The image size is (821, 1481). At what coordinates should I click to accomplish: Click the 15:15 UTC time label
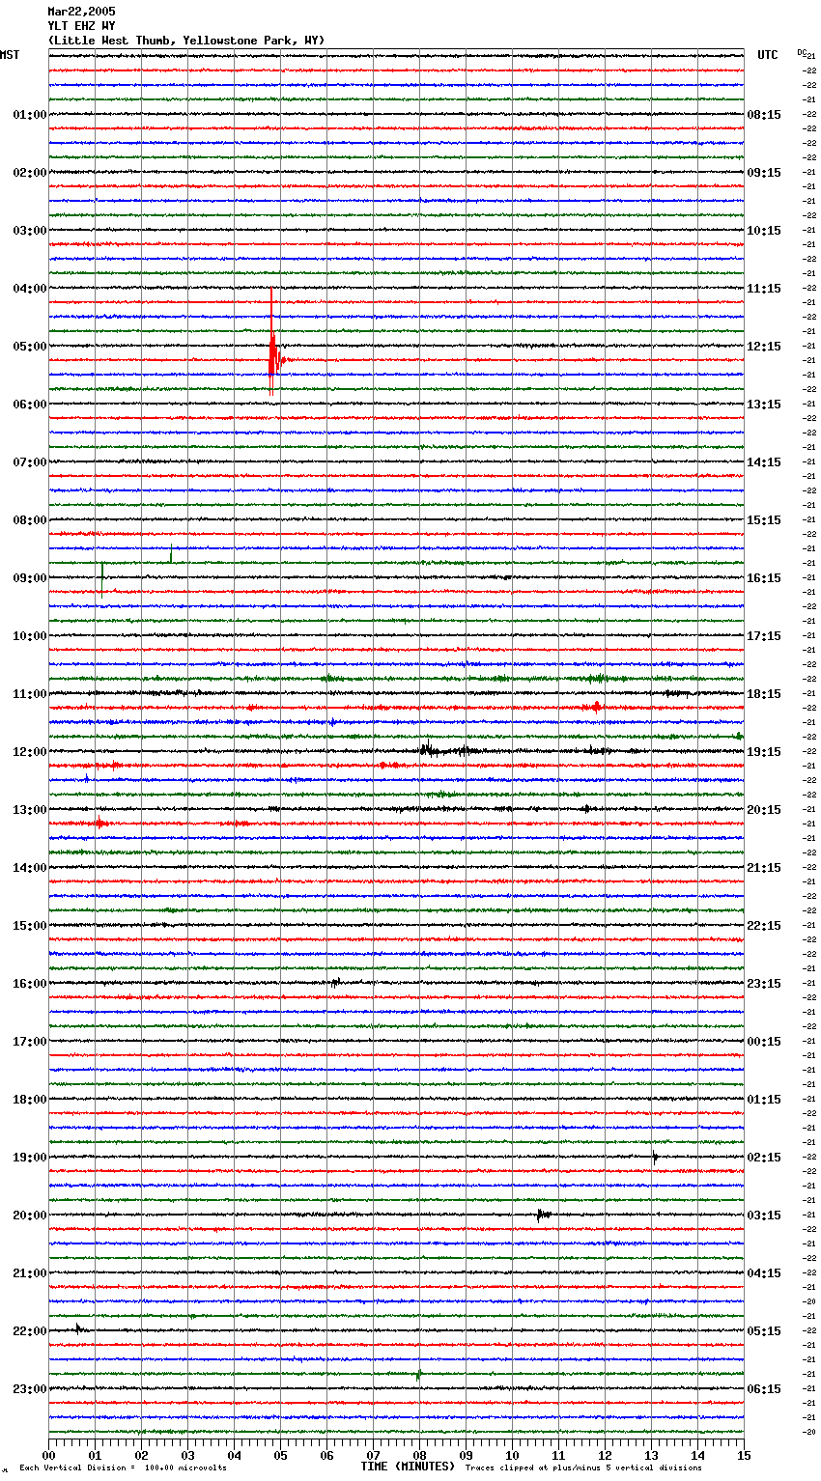coord(764,520)
